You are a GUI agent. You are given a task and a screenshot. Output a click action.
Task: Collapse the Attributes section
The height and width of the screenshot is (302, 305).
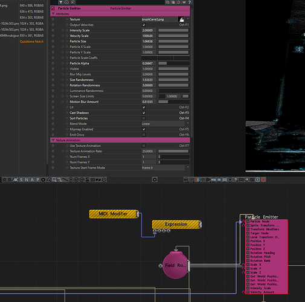pos(53,14)
